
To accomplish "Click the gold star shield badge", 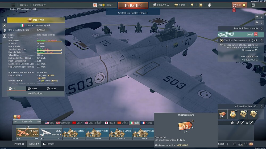I will [15, 117].
